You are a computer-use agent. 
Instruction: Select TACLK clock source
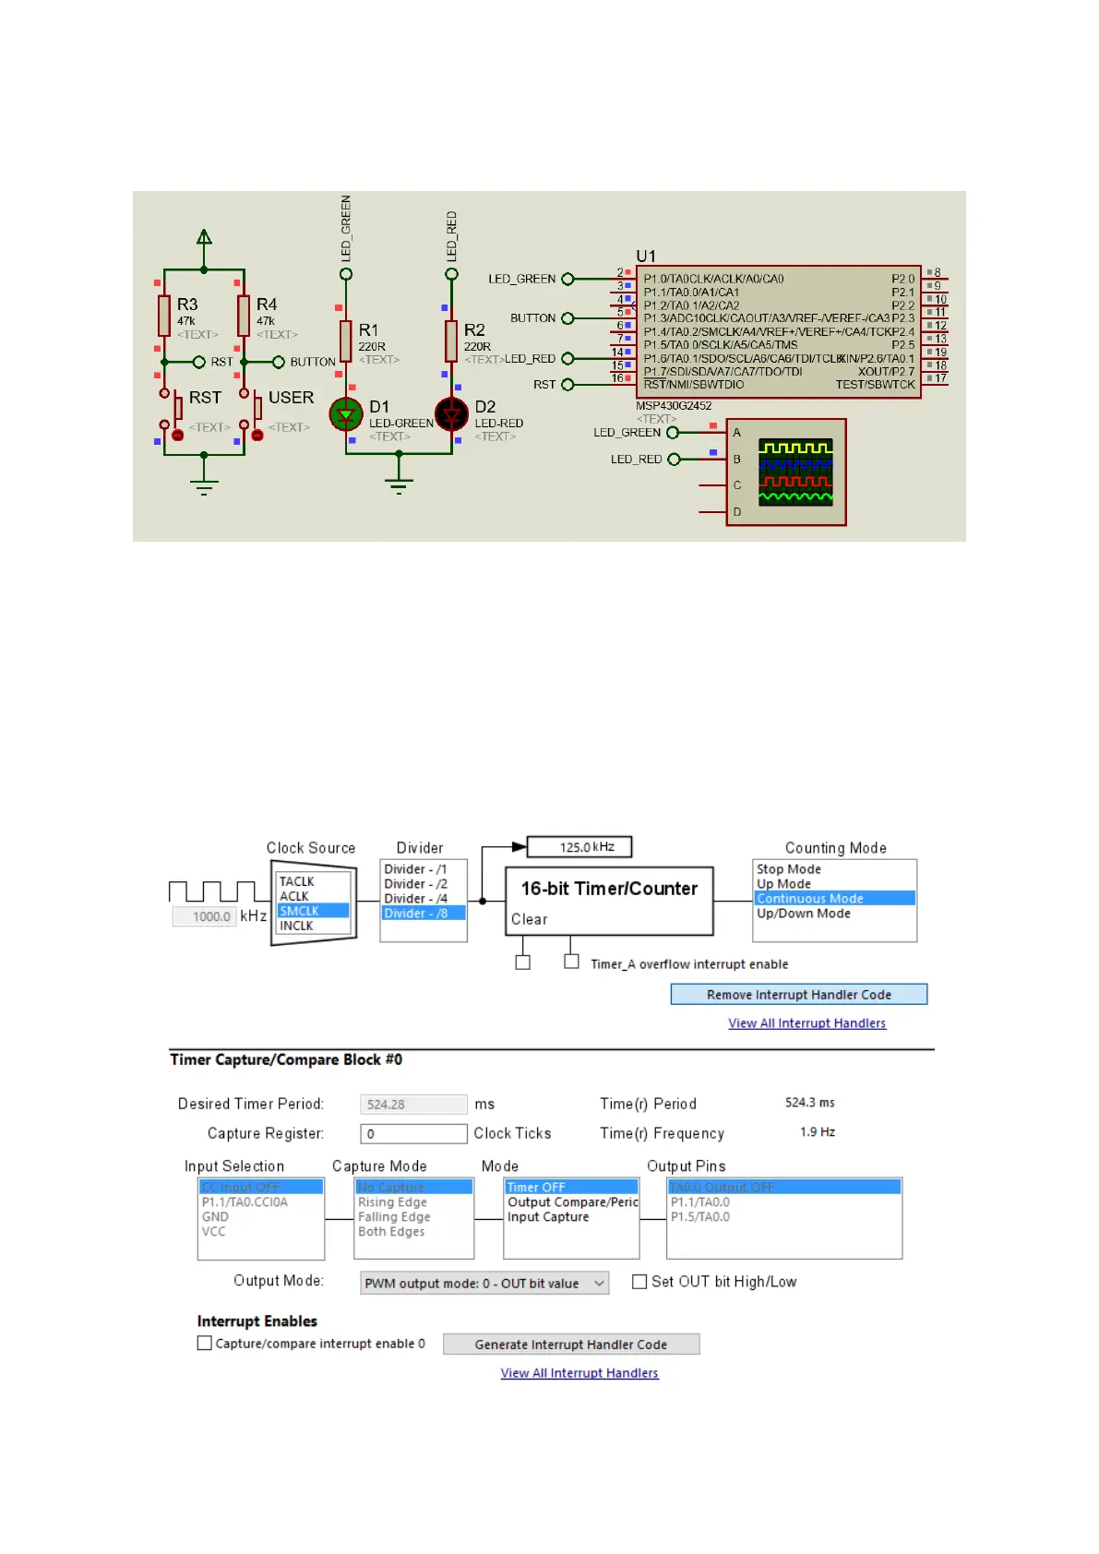(314, 881)
